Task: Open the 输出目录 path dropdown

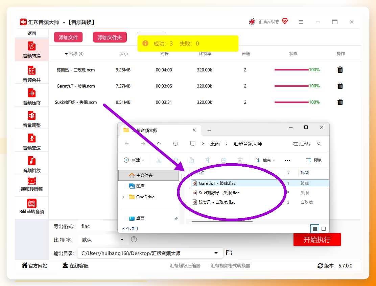Action: click(x=216, y=253)
